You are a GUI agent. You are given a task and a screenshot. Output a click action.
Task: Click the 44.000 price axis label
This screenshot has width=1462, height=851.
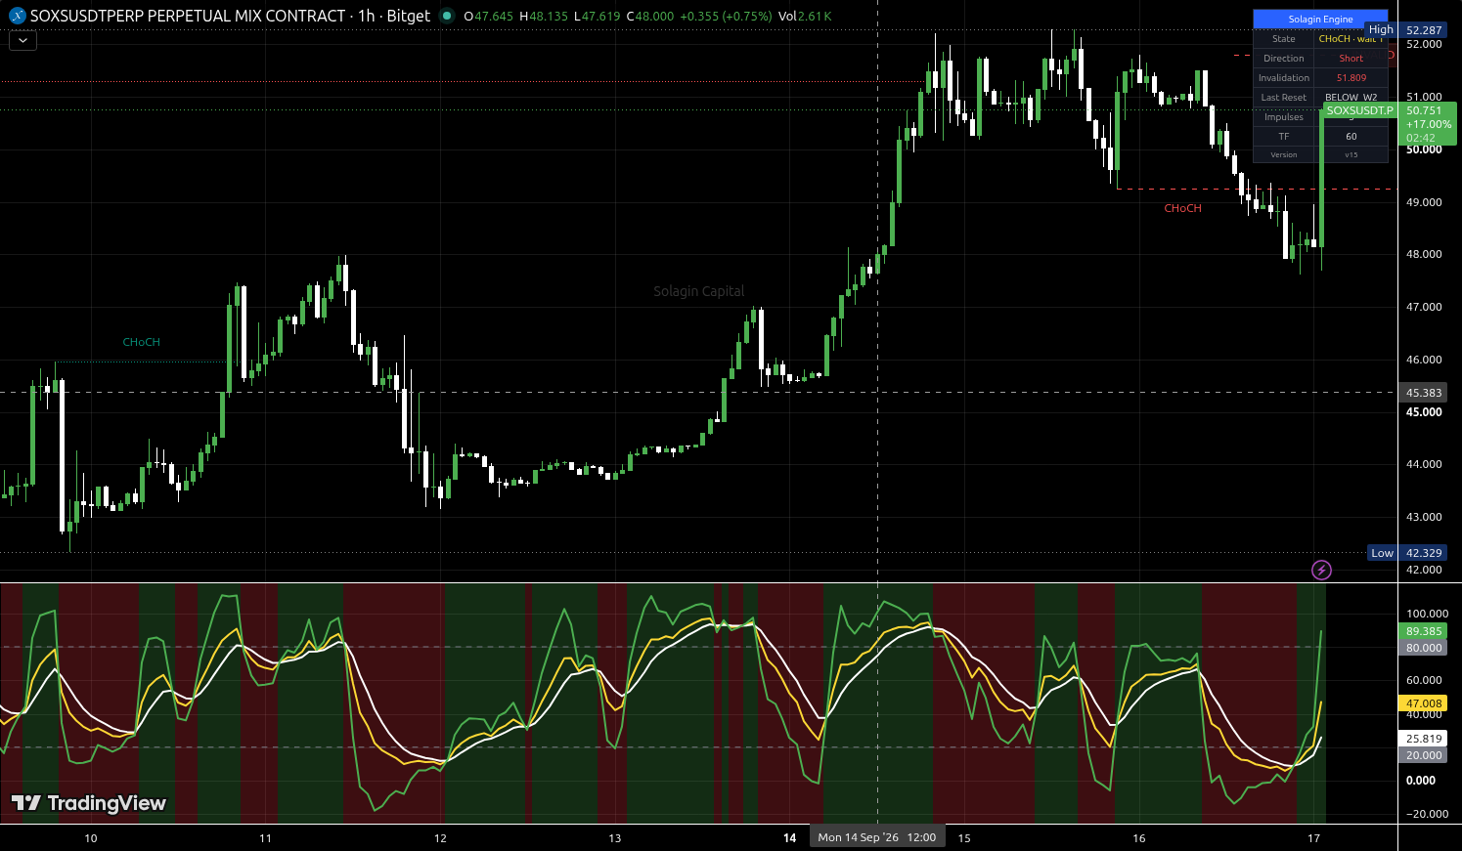point(1424,464)
